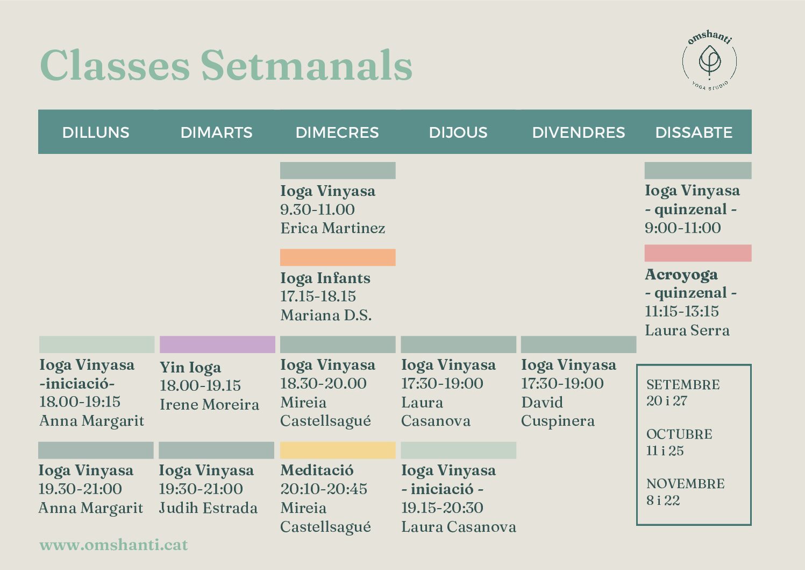Click the omshanti yoga studio logo
Screen dimensions: 805x570
[x=709, y=60]
